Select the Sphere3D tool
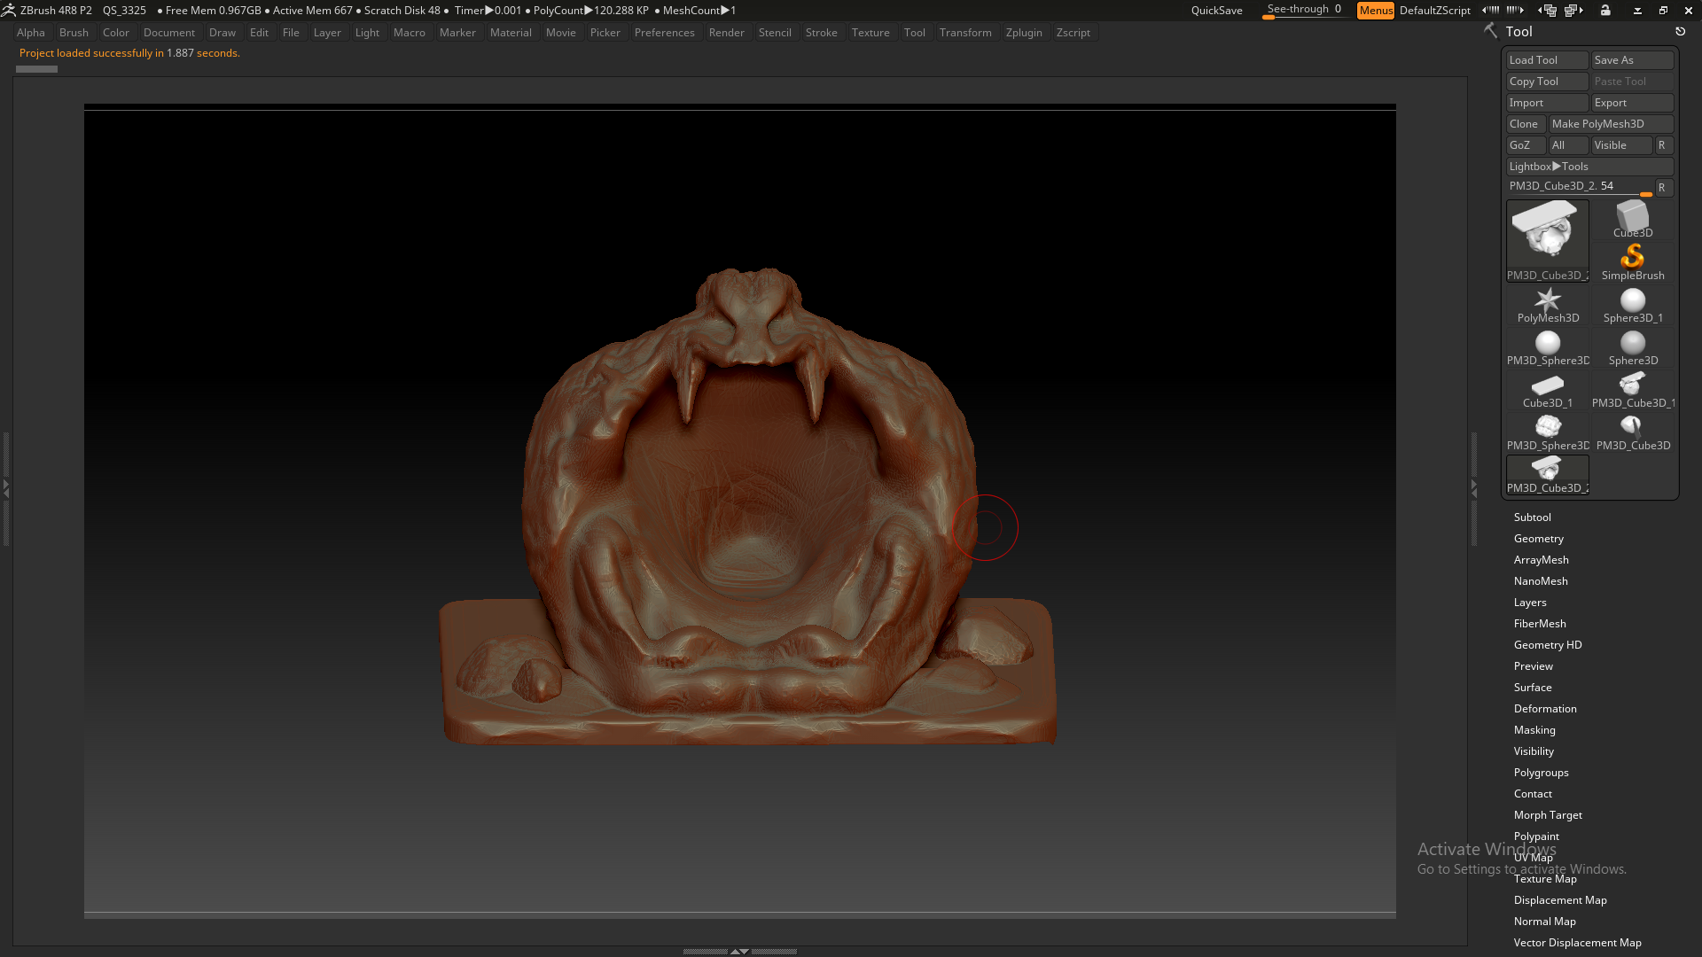The image size is (1702, 957). [1633, 346]
